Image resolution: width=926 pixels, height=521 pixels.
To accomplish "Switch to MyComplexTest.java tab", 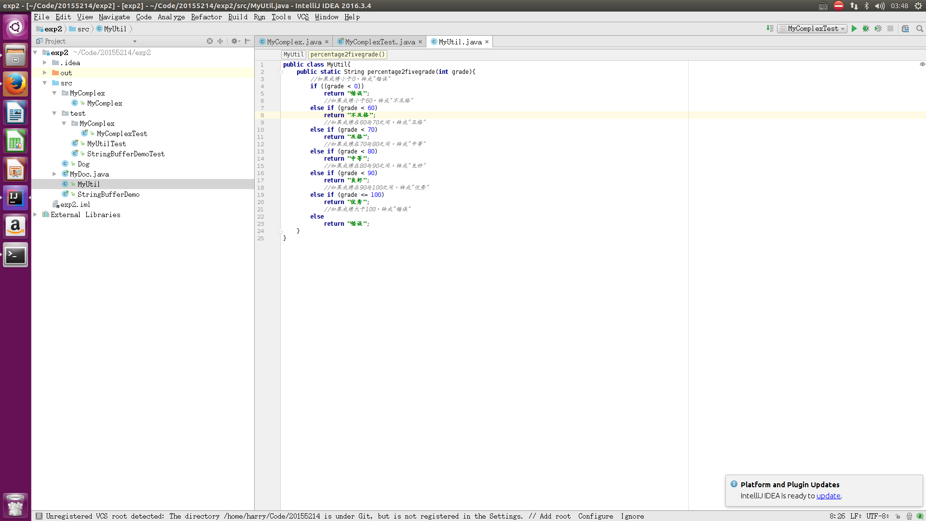I will (380, 42).
